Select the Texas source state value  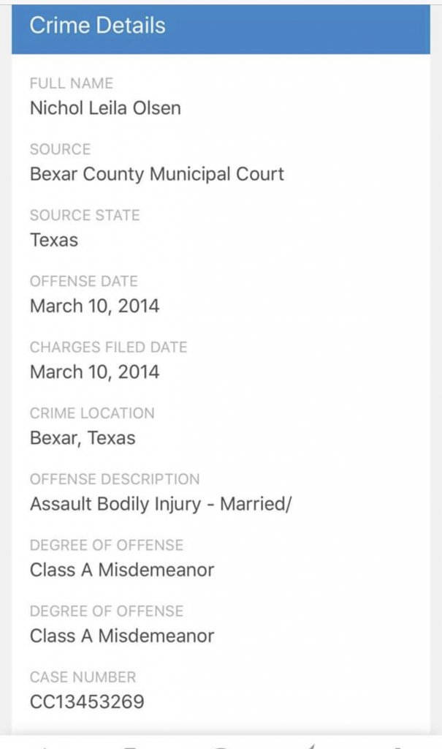click(x=54, y=240)
